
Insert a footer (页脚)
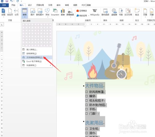pyautogui.click(x=152, y=12)
